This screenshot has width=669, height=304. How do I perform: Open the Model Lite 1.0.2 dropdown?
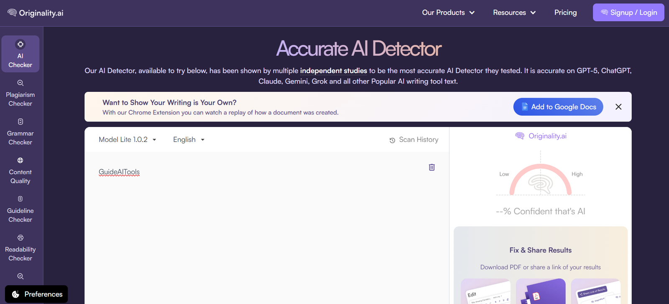click(128, 139)
